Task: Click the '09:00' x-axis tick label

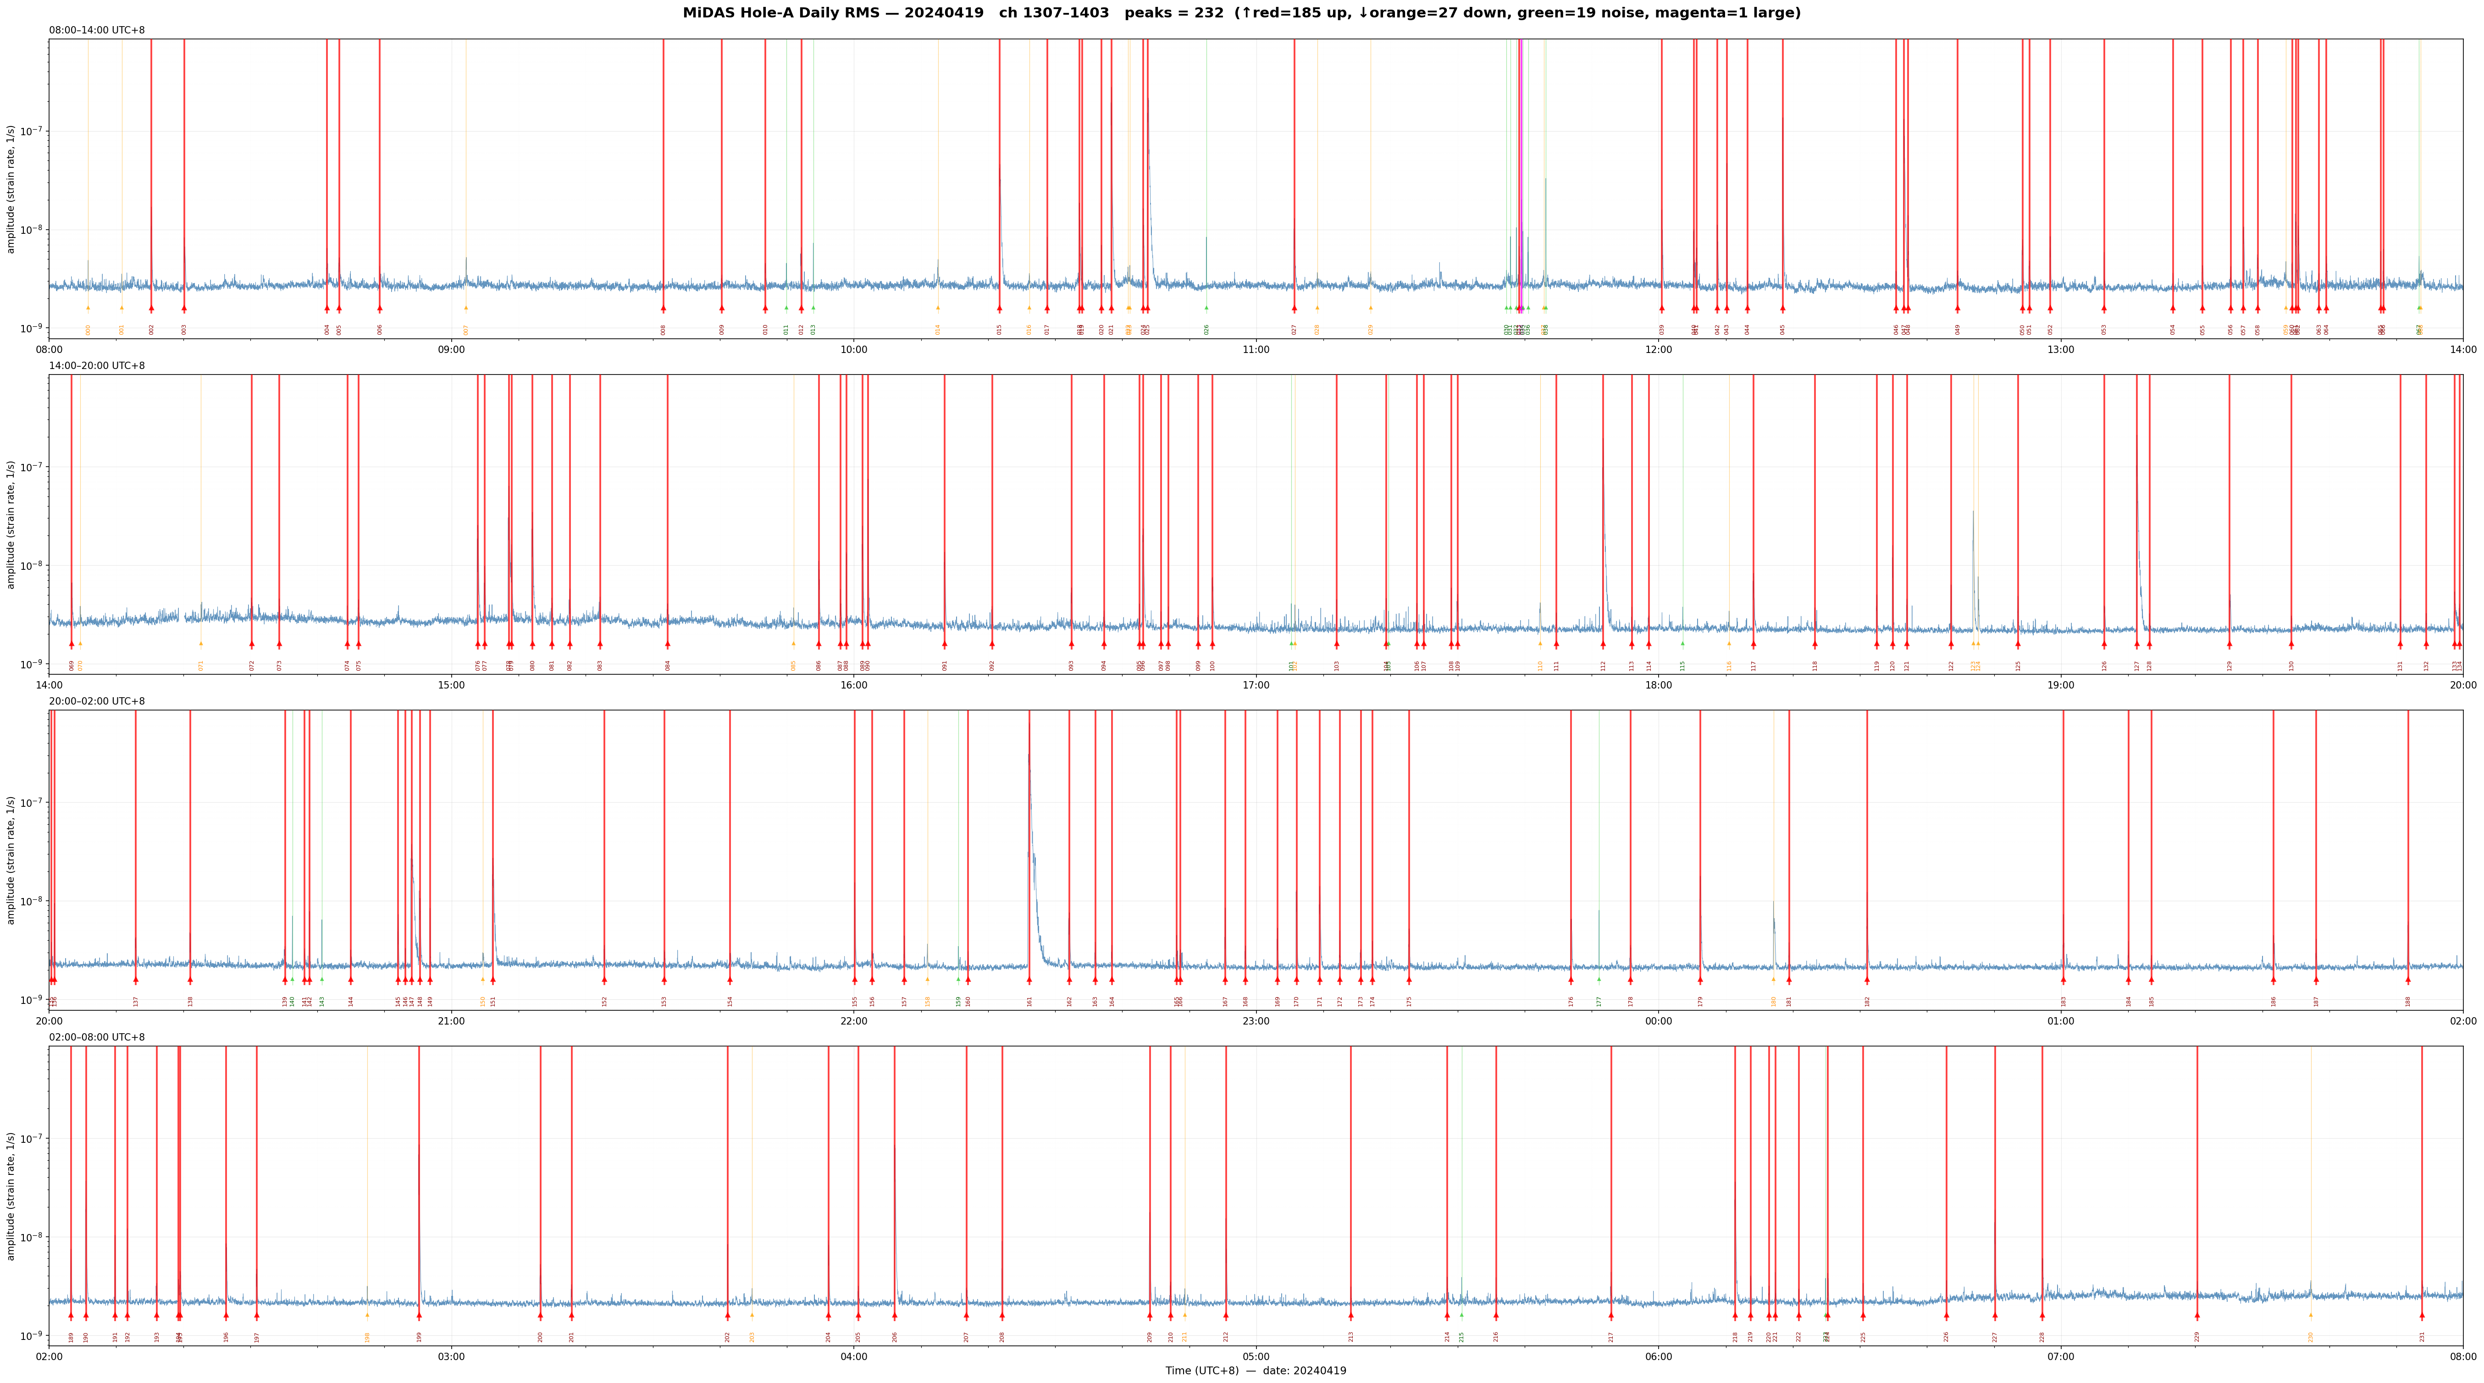Action: pyautogui.click(x=451, y=350)
